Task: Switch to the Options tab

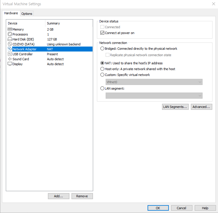Action: click(x=27, y=14)
